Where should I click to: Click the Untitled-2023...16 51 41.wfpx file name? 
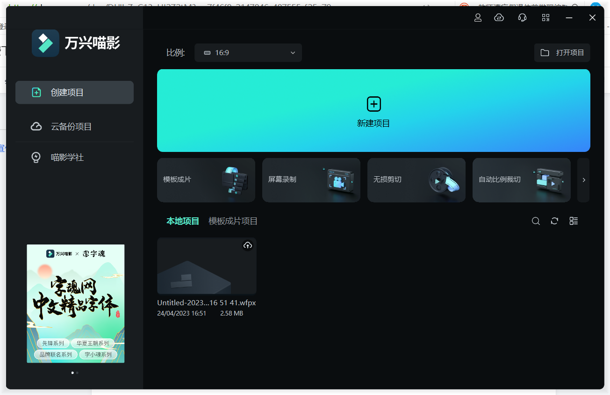(x=207, y=303)
